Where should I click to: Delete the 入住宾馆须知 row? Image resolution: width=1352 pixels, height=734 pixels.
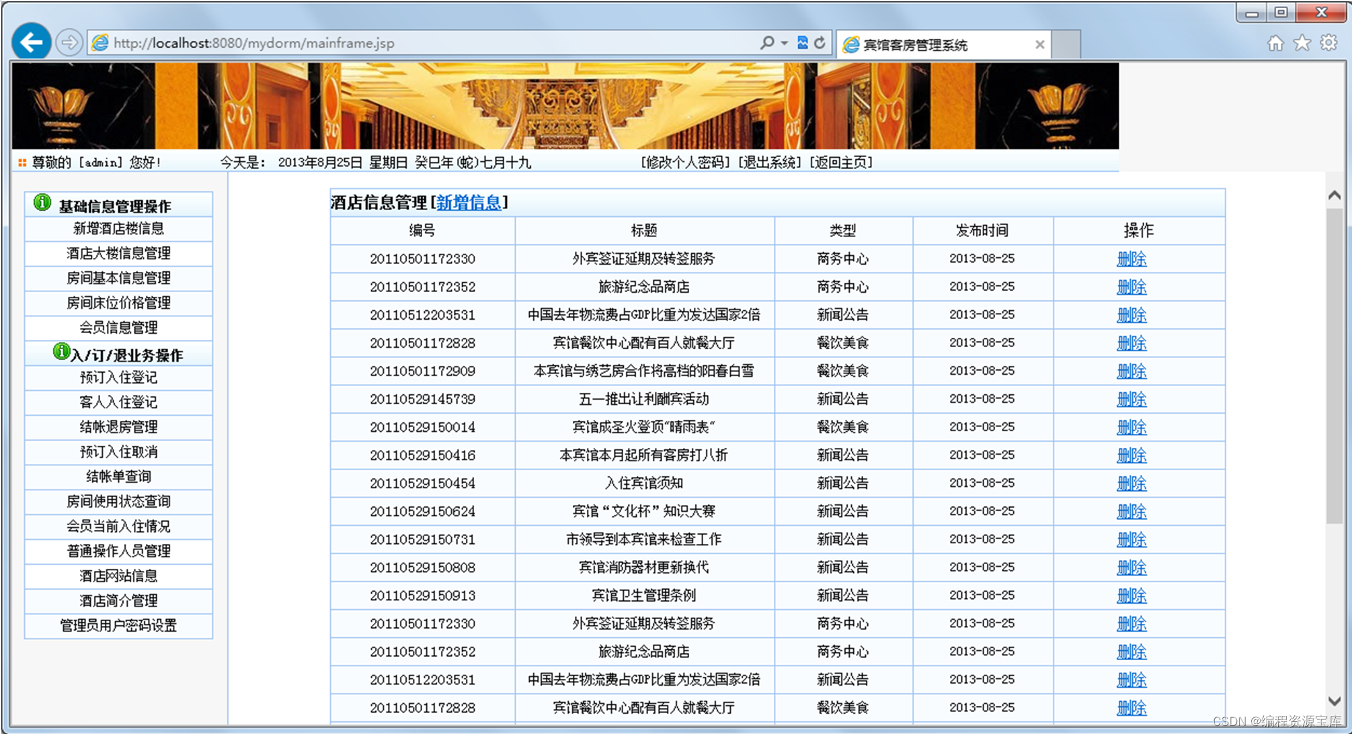(x=1131, y=484)
